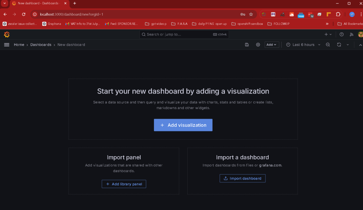Click the Import panel heading
363x210 pixels.
point(124,157)
